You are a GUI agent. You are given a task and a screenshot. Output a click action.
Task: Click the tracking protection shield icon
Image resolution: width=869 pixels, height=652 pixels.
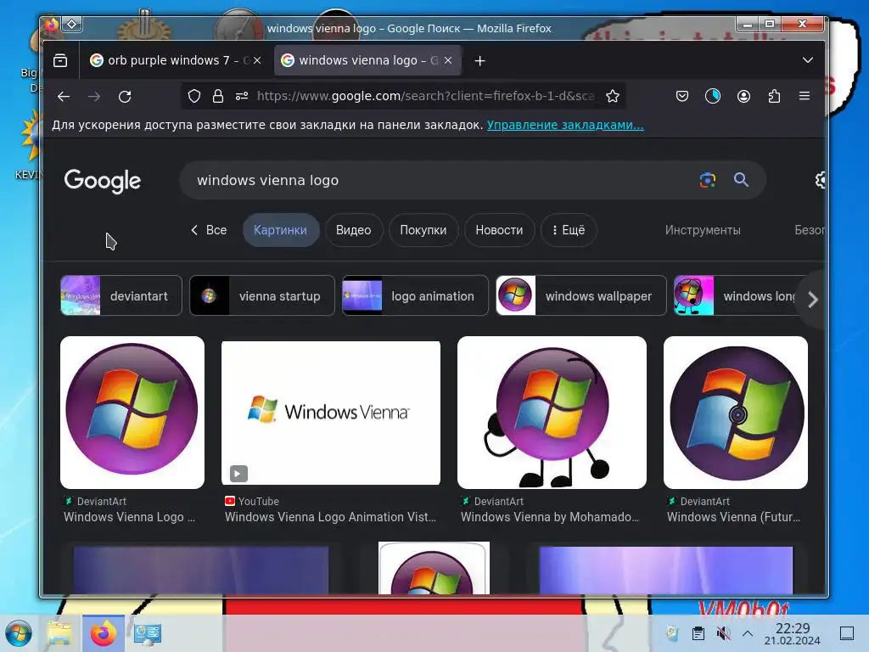pos(194,97)
